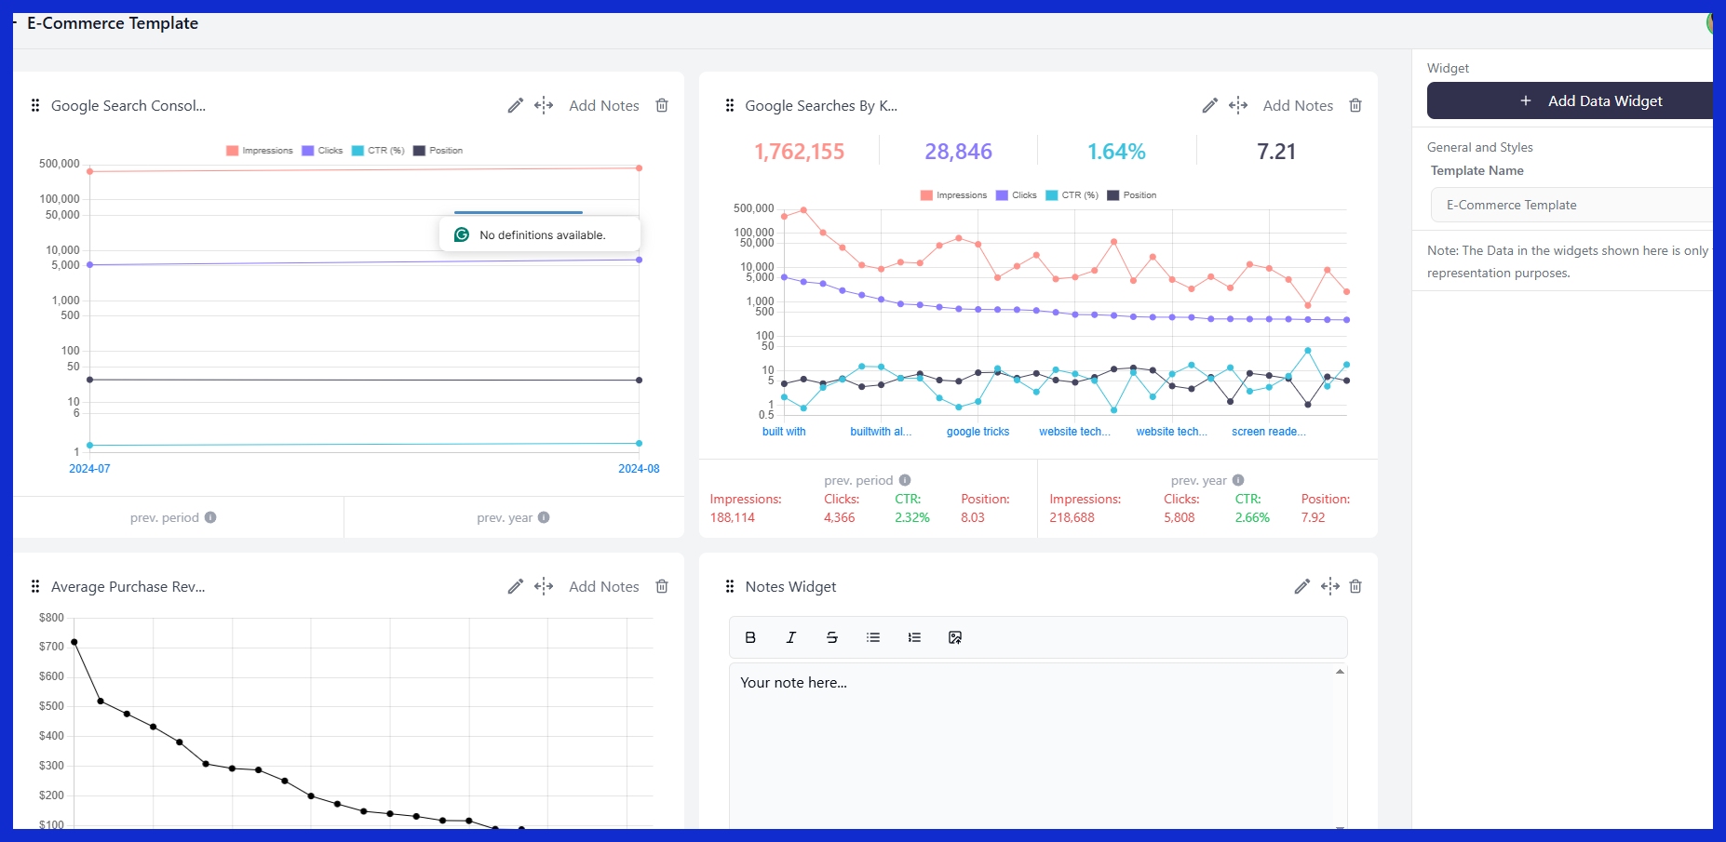This screenshot has width=1726, height=842.
Task: Click the move handle on Google Search Console widget
Action: pos(543,105)
